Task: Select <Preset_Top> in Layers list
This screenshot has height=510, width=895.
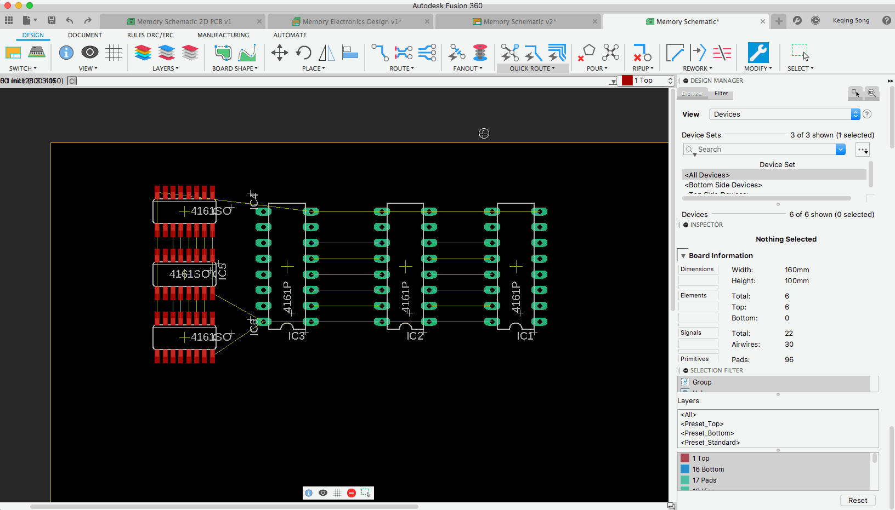Action: [x=702, y=424]
